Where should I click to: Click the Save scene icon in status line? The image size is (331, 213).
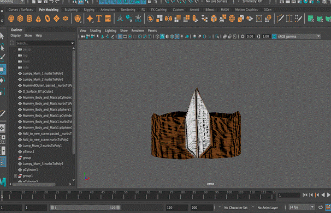[45, 2]
